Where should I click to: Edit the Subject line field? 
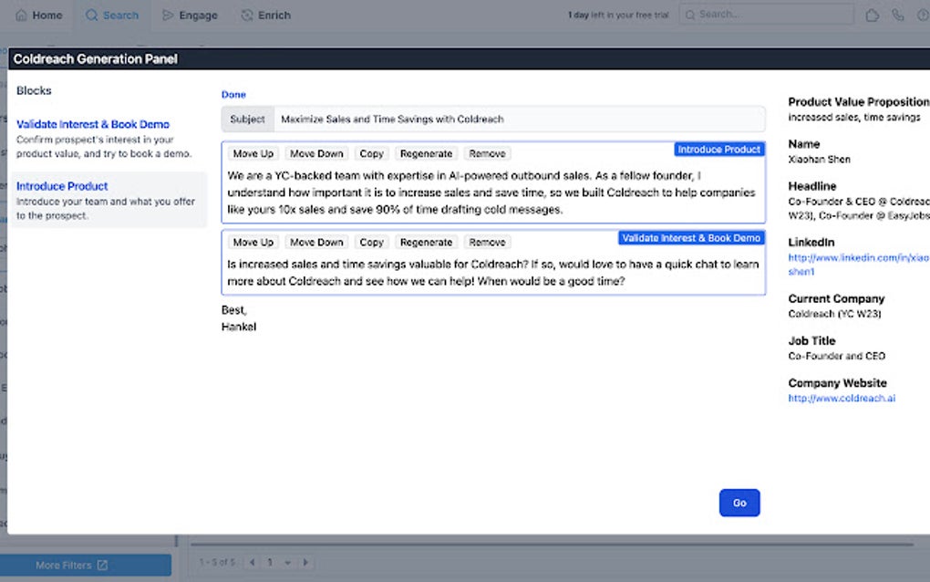tap(519, 120)
